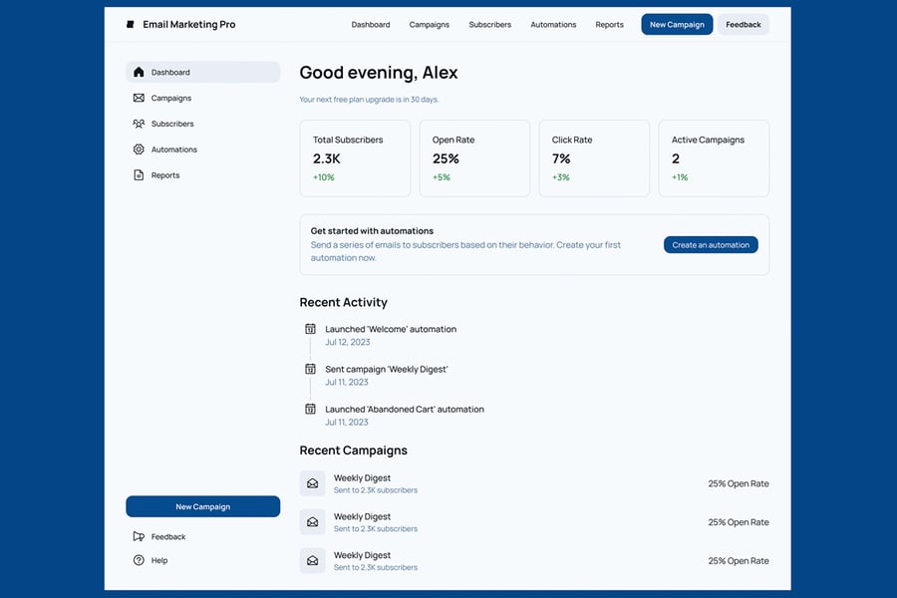Screen dimensions: 897x598
Task: Click the Email Marketing Pro logo icon
Action: 131,25
